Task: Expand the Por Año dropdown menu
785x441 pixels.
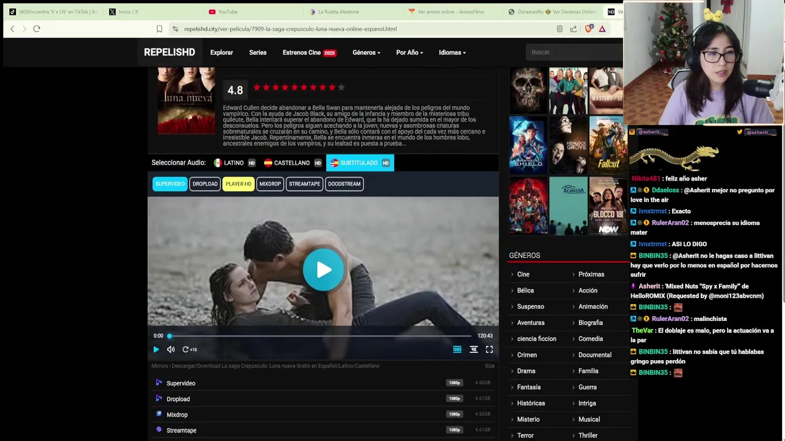Action: click(x=409, y=53)
